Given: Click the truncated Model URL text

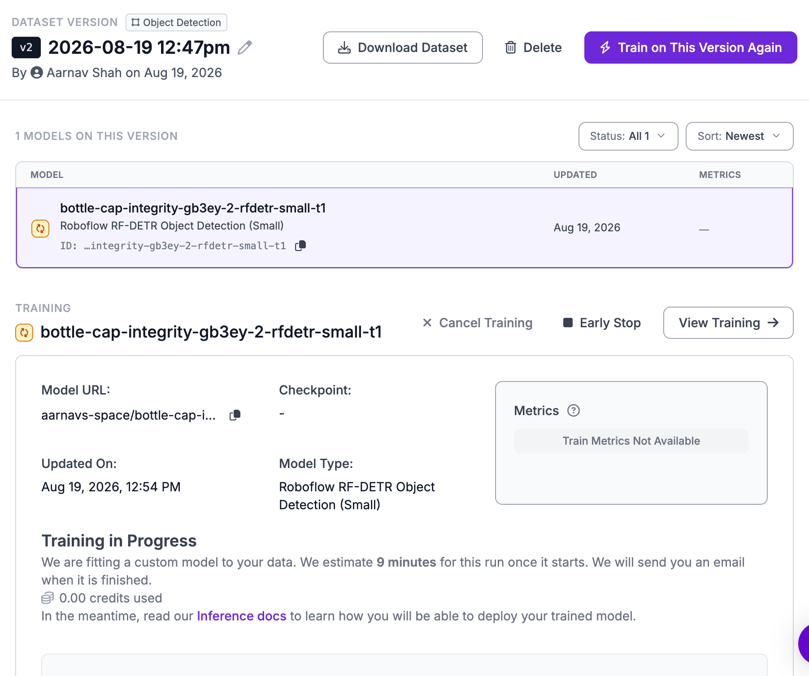Looking at the screenshot, I should 128,415.
